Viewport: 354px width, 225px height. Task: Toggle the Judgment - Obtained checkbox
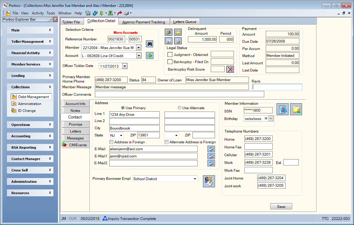[x=170, y=54]
